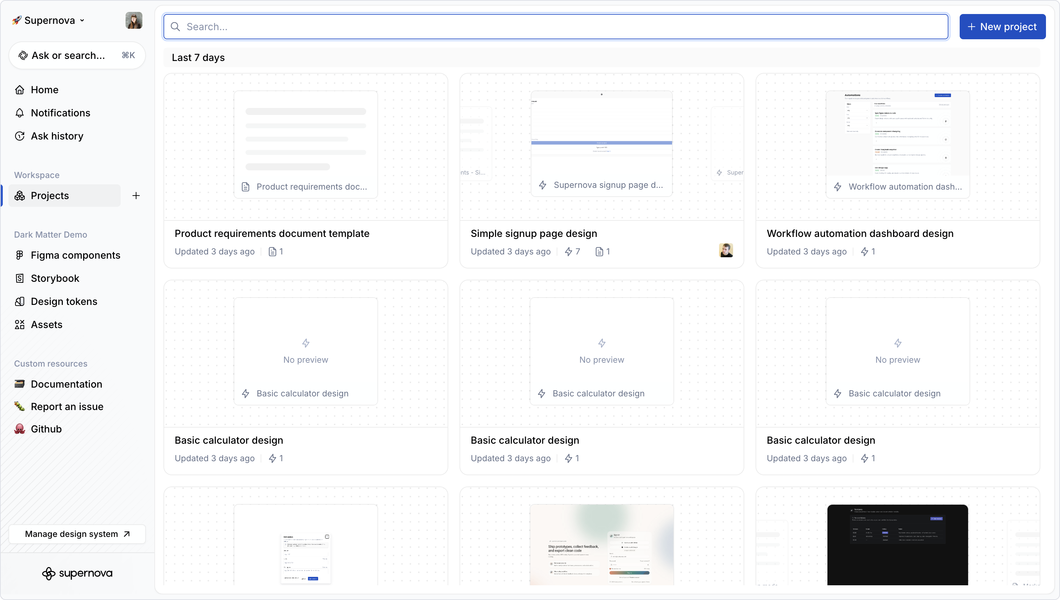This screenshot has width=1060, height=600.
Task: Open Manage design system
Action: tap(77, 534)
